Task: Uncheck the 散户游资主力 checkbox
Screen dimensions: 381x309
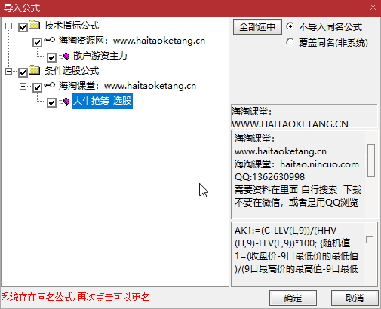Action: click(51, 57)
